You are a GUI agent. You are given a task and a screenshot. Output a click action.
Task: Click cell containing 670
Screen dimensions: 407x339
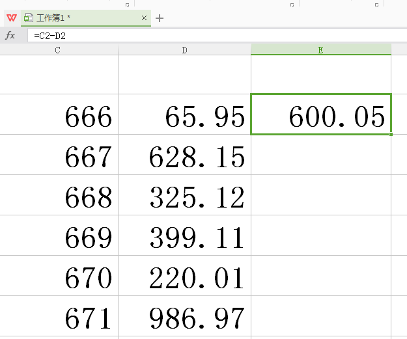[x=59, y=276]
